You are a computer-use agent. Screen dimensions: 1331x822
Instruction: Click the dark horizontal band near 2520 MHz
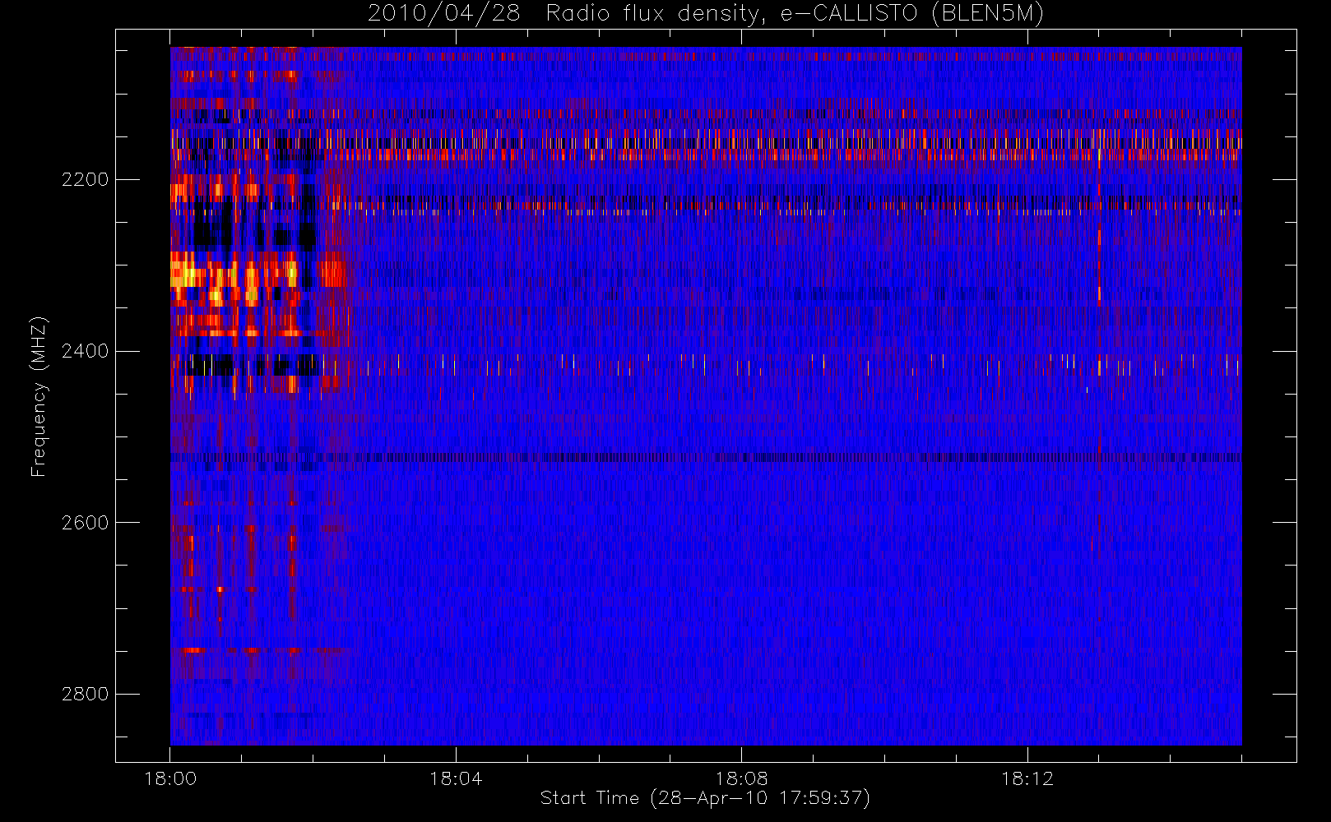[706, 457]
